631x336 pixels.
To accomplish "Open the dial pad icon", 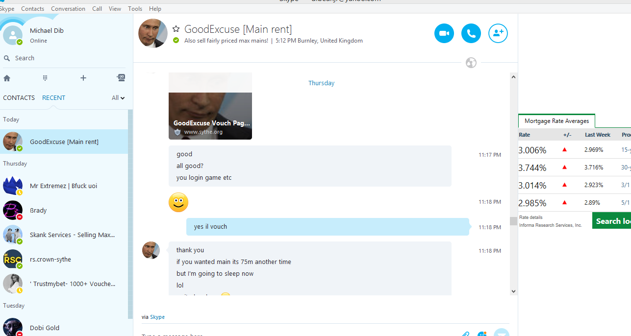I will pos(45,78).
